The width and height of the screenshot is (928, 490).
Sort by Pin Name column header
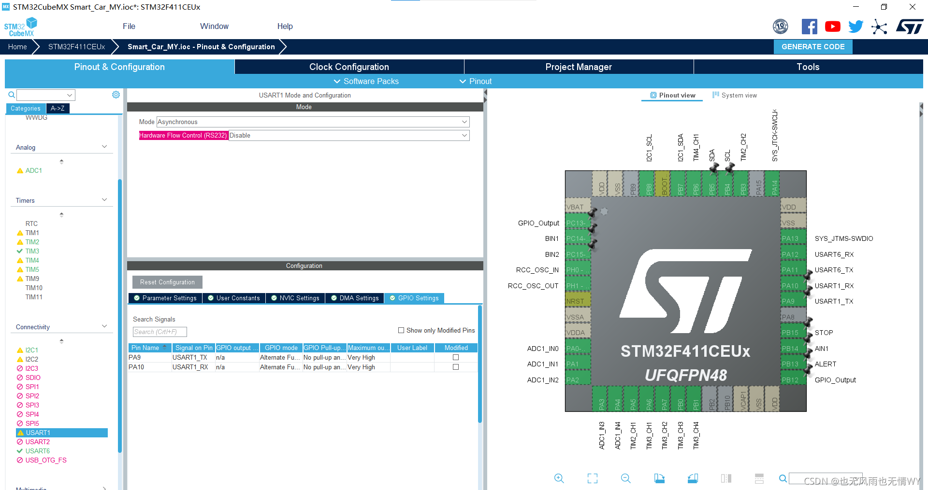[150, 348]
